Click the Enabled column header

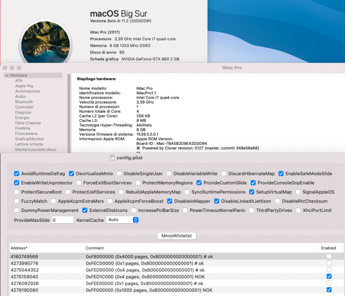click(328, 248)
